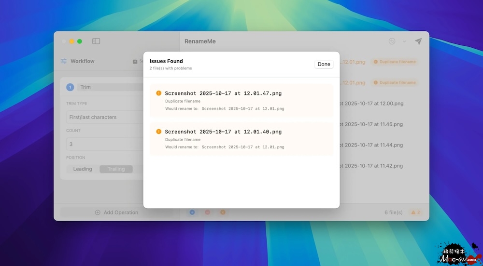Click the blue add files icon
The width and height of the screenshot is (483, 266).
(192, 212)
